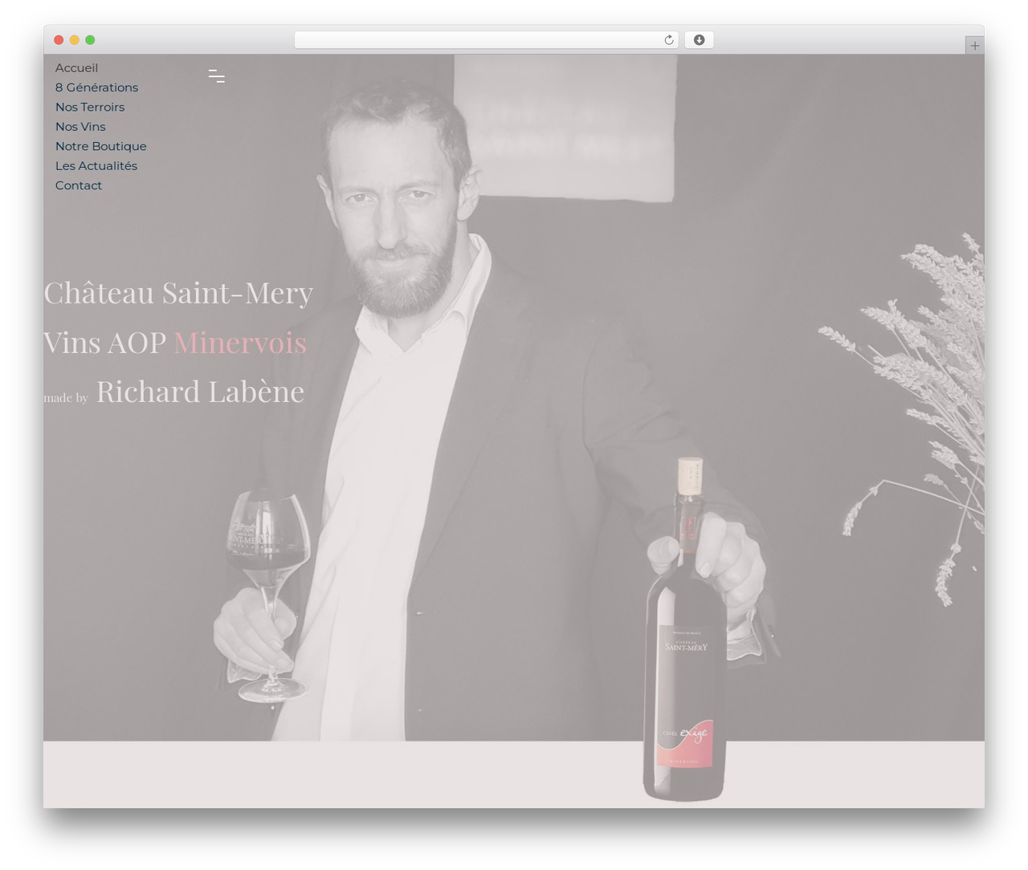Click the small 'made by' text
The height and width of the screenshot is (870, 1028).
point(66,397)
